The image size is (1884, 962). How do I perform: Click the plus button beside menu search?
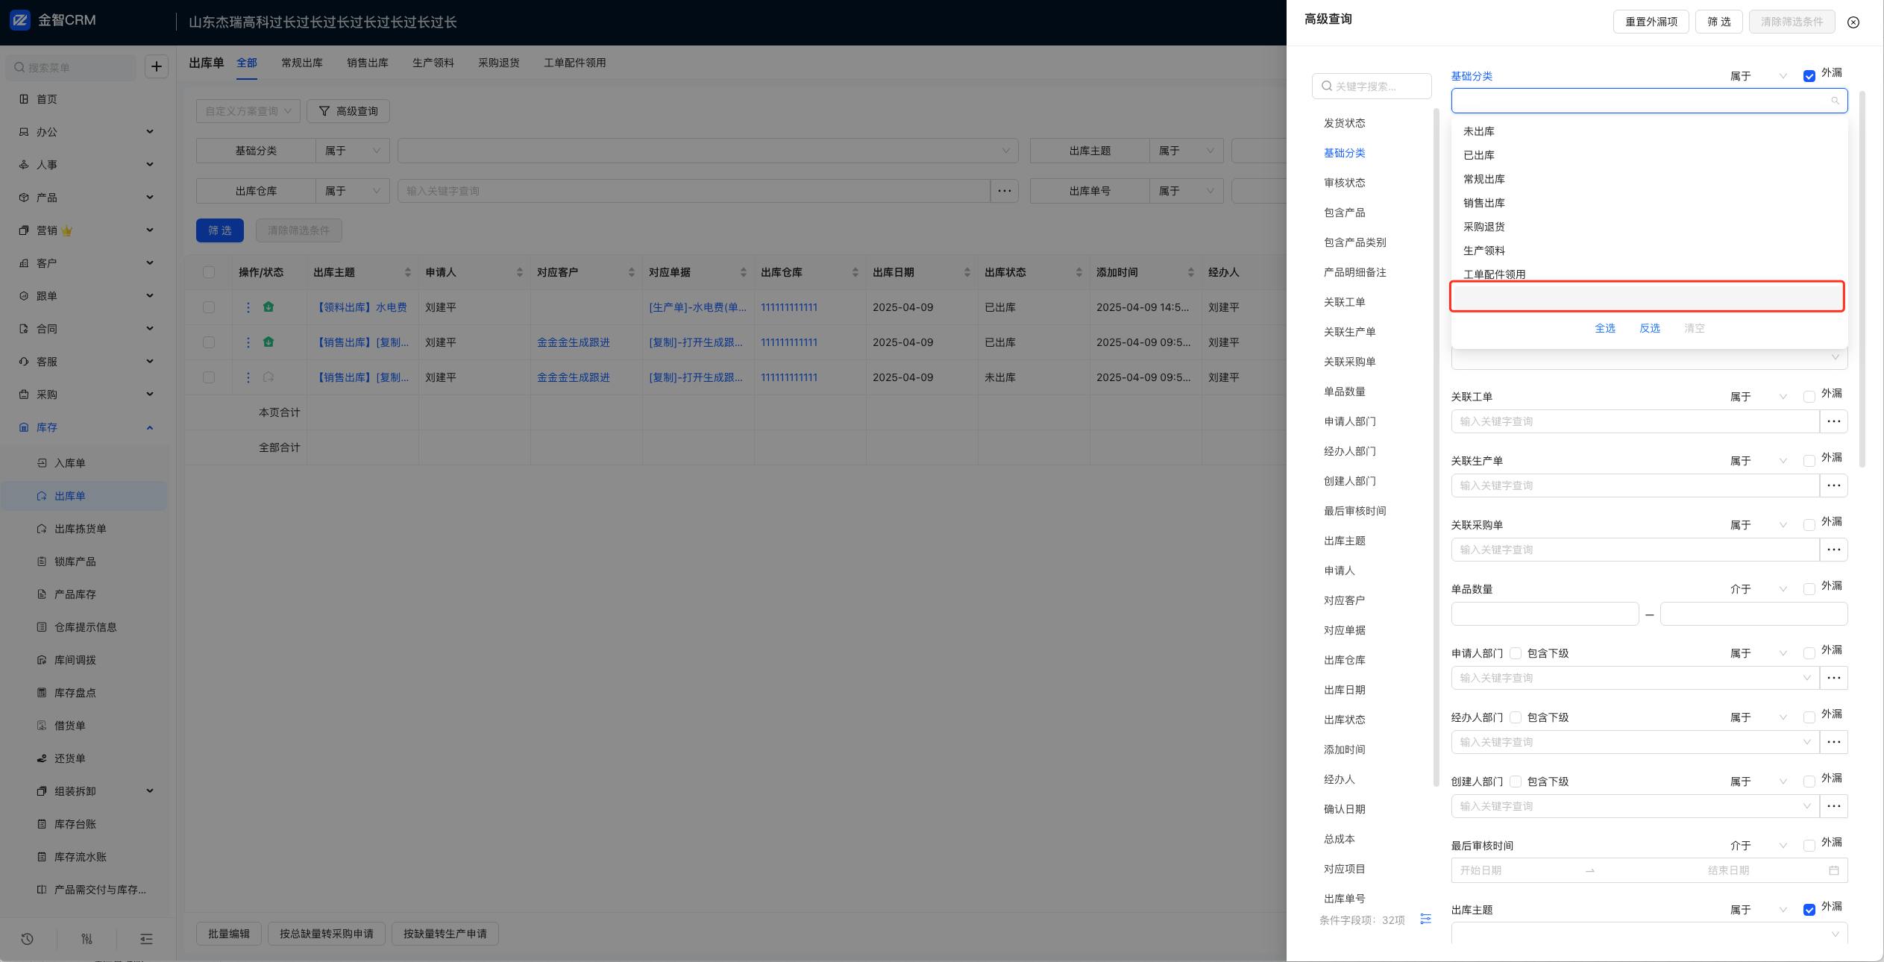click(x=156, y=67)
